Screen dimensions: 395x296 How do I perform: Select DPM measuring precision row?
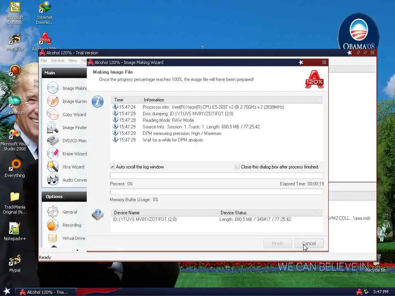pyautogui.click(x=217, y=133)
